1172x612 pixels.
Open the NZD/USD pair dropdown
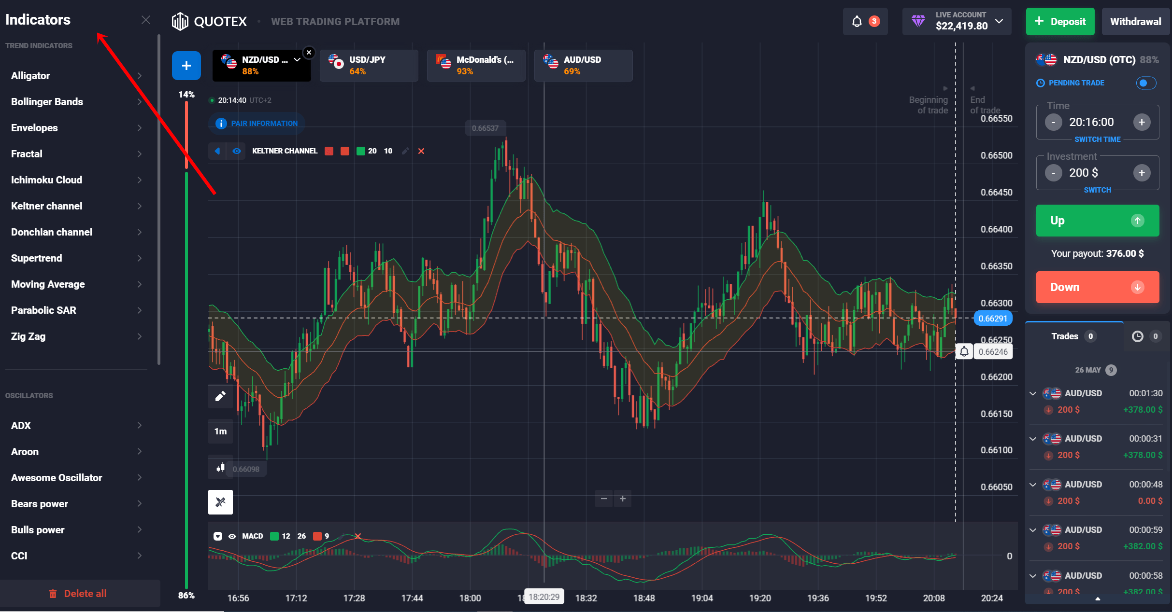coord(296,60)
